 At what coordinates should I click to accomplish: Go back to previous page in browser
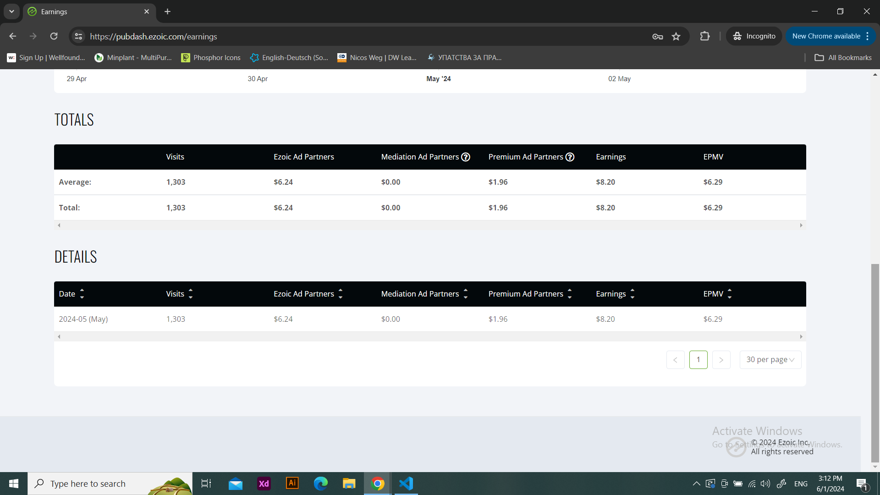[x=13, y=36]
